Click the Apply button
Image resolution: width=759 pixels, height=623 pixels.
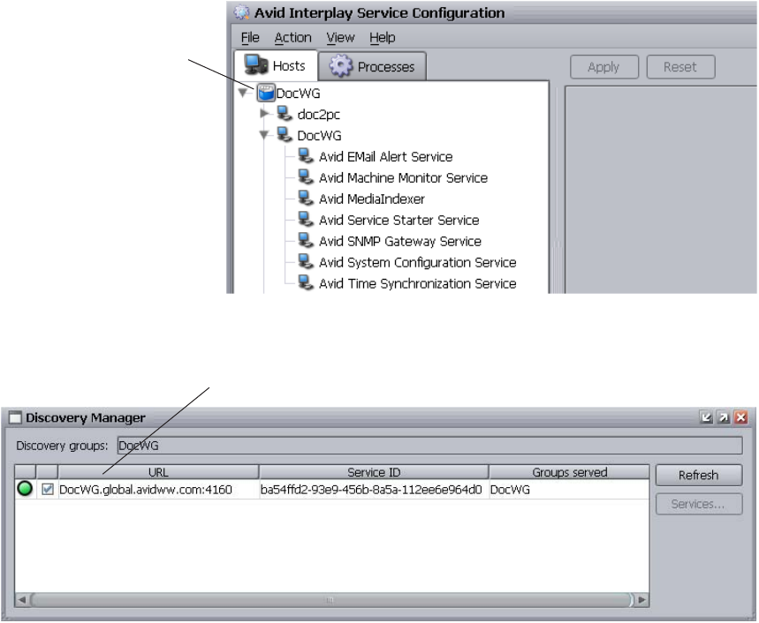604,67
